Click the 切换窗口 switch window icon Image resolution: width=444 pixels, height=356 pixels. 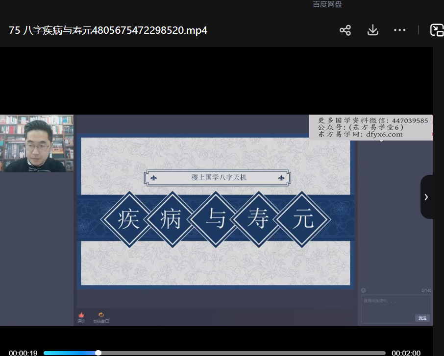(x=101, y=315)
